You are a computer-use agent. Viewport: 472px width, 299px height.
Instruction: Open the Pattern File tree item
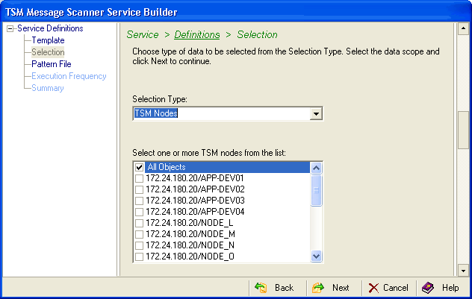pos(52,64)
